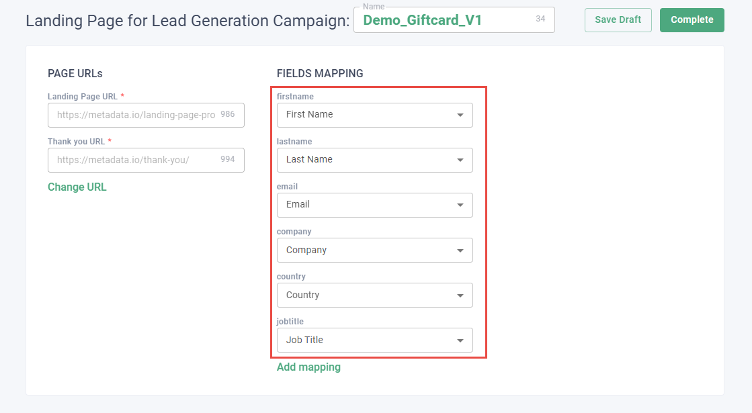This screenshot has height=413, width=752.
Task: Click the Change URL link
Action: click(x=77, y=187)
